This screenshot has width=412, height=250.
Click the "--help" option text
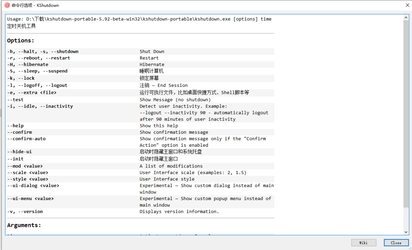[15, 126]
